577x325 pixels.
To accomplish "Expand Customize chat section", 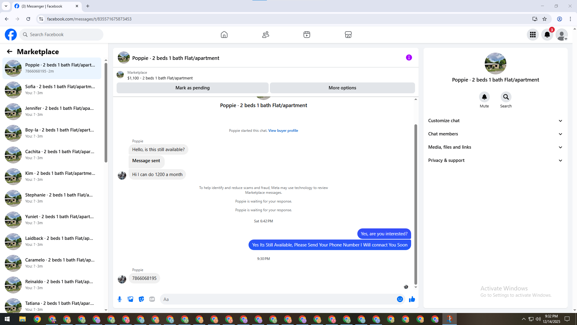I will (495, 121).
